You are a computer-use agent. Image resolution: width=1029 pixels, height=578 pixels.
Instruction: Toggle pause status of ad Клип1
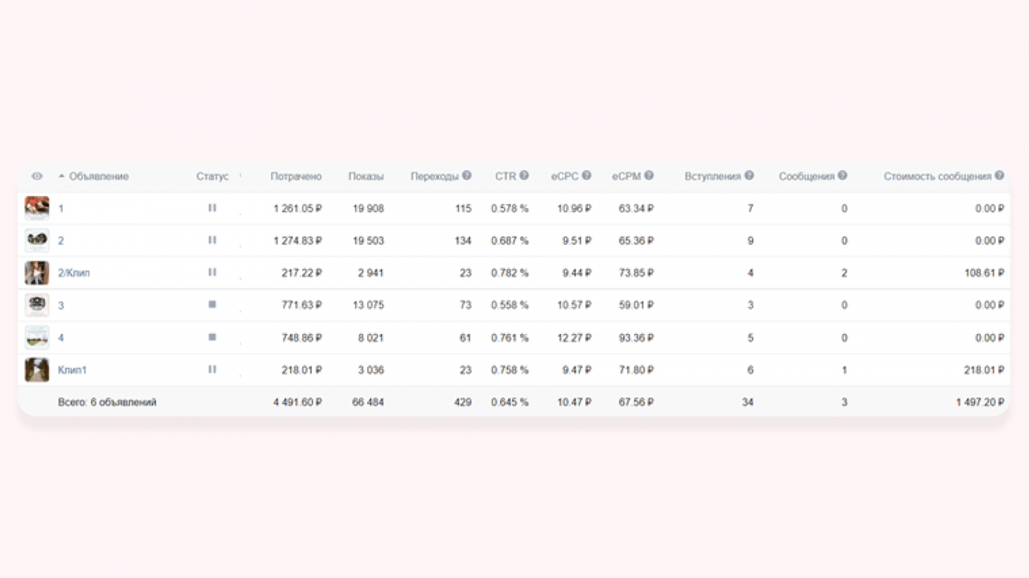click(x=212, y=369)
